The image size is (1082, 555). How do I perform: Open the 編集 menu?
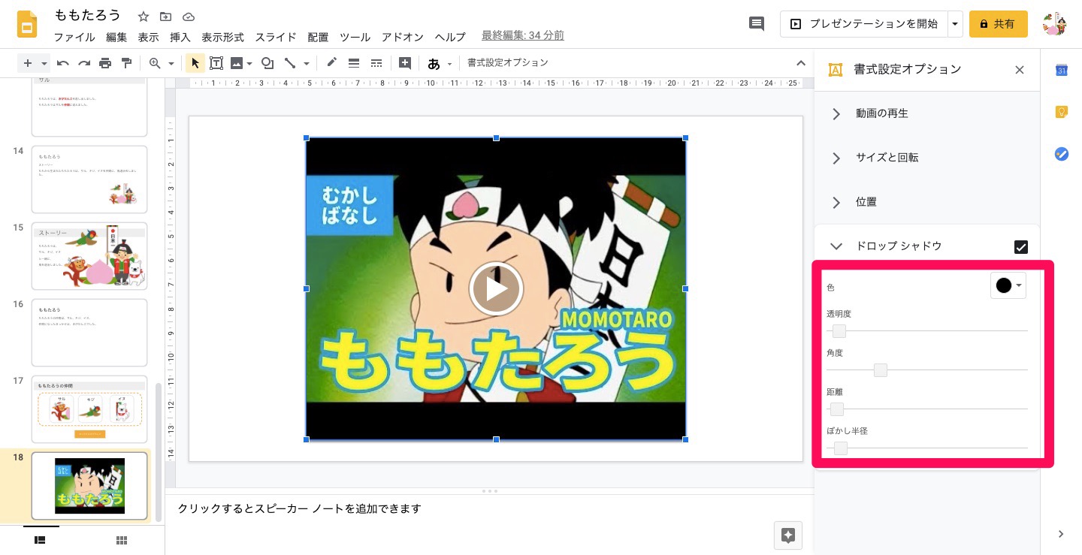click(x=116, y=37)
